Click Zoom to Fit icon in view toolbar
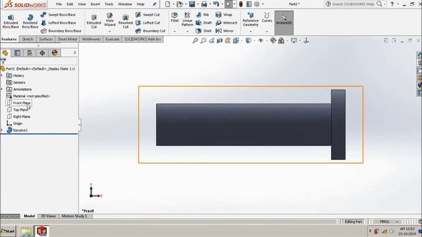This screenshot has width=422, height=237. pyautogui.click(x=195, y=41)
